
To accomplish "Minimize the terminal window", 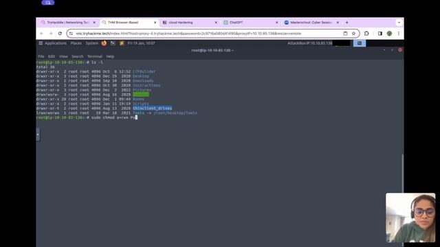I will (x=384, y=50).
